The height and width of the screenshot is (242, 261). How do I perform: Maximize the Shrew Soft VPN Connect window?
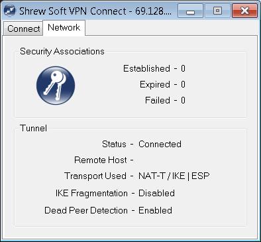pyautogui.click(x=217, y=11)
